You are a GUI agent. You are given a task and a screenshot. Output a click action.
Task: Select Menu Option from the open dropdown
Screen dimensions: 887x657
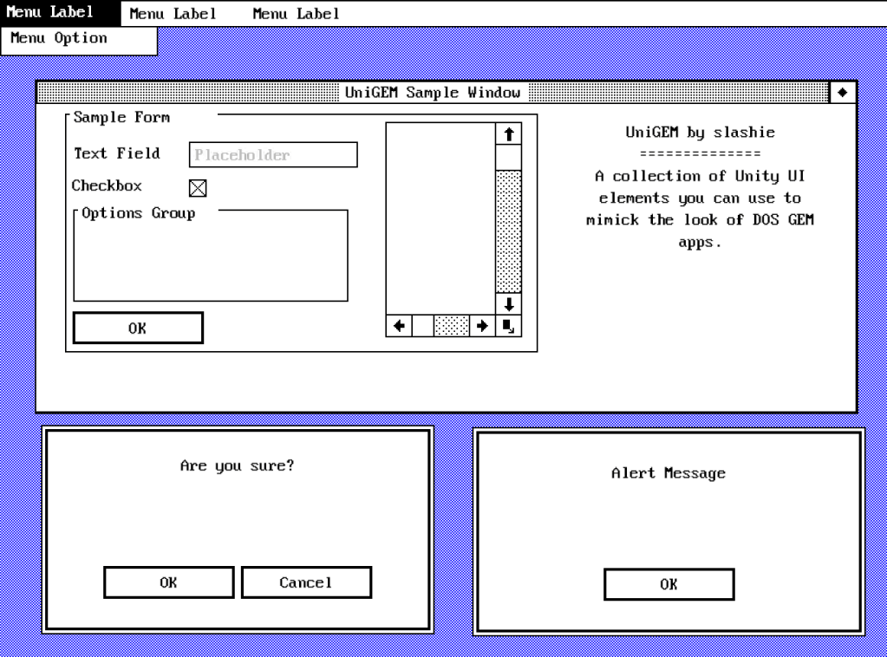[x=59, y=39]
